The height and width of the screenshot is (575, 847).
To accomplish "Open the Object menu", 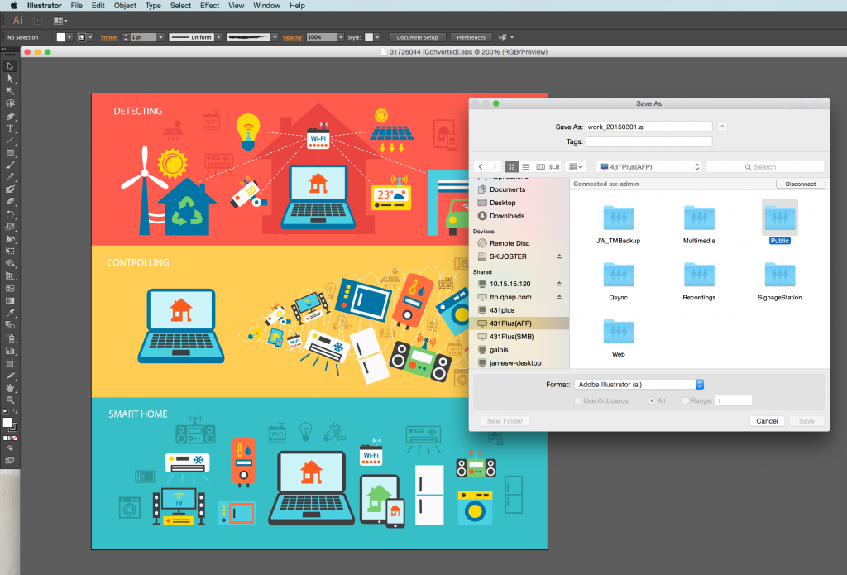I will [125, 6].
